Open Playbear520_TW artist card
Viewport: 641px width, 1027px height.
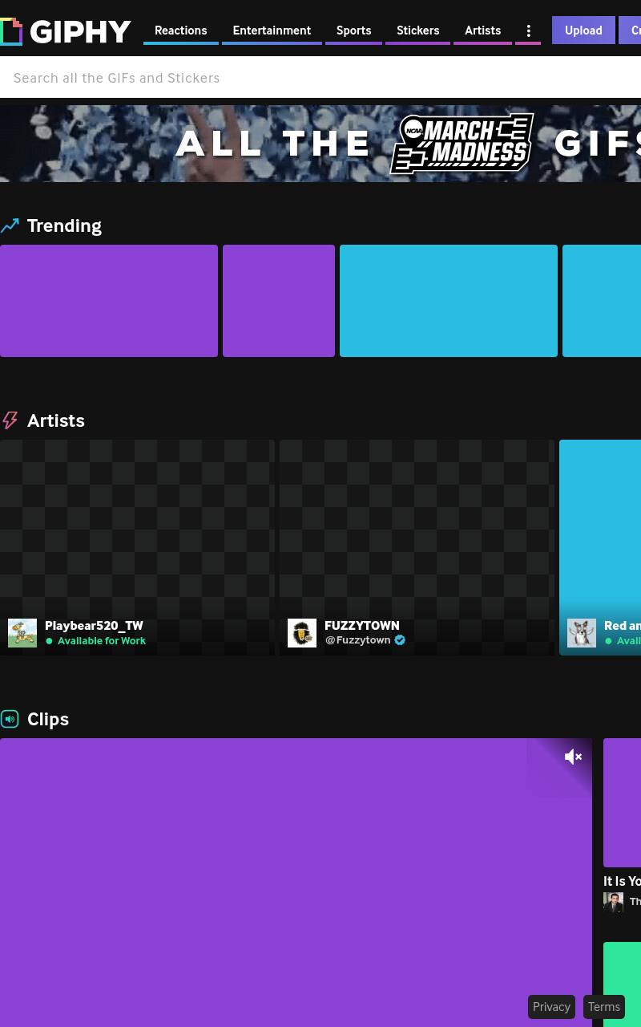(137, 547)
